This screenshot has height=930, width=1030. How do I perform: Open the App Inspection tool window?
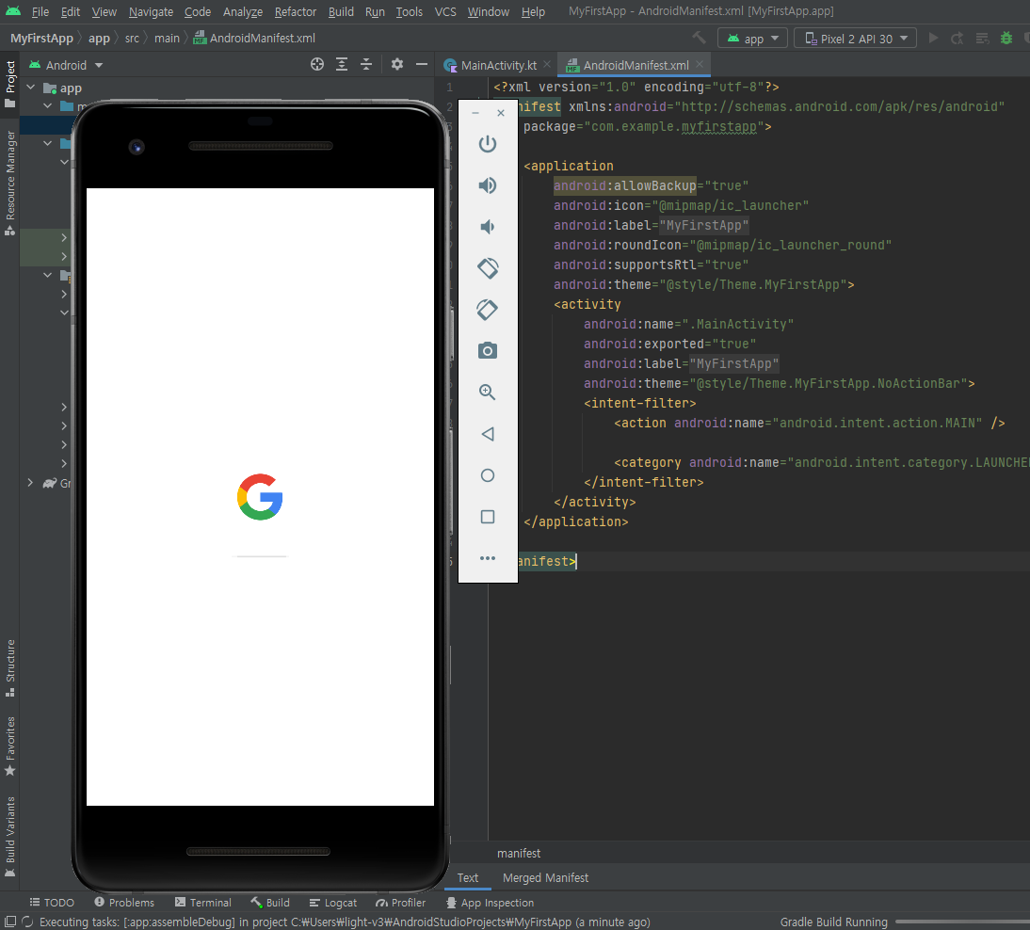(x=490, y=903)
